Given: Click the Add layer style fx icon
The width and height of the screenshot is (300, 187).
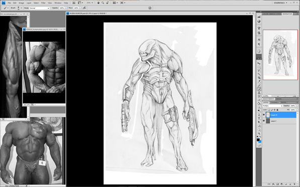Looking at the screenshot, I should (273, 184).
